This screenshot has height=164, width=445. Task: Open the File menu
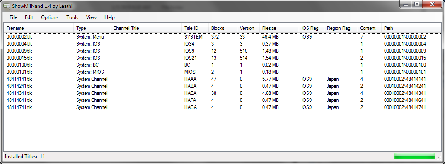13,17
